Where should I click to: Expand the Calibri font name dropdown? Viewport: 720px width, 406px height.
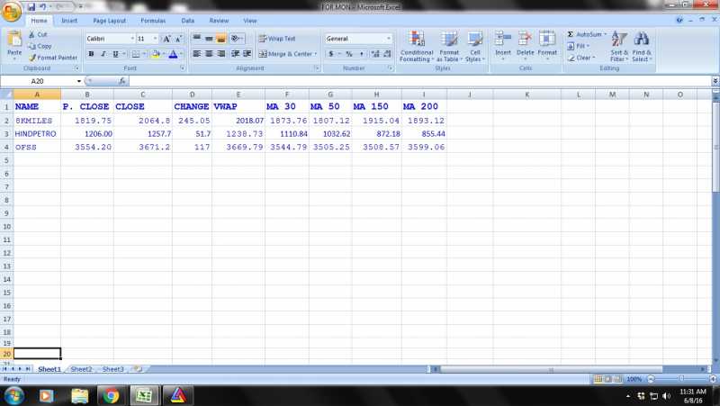pos(131,39)
